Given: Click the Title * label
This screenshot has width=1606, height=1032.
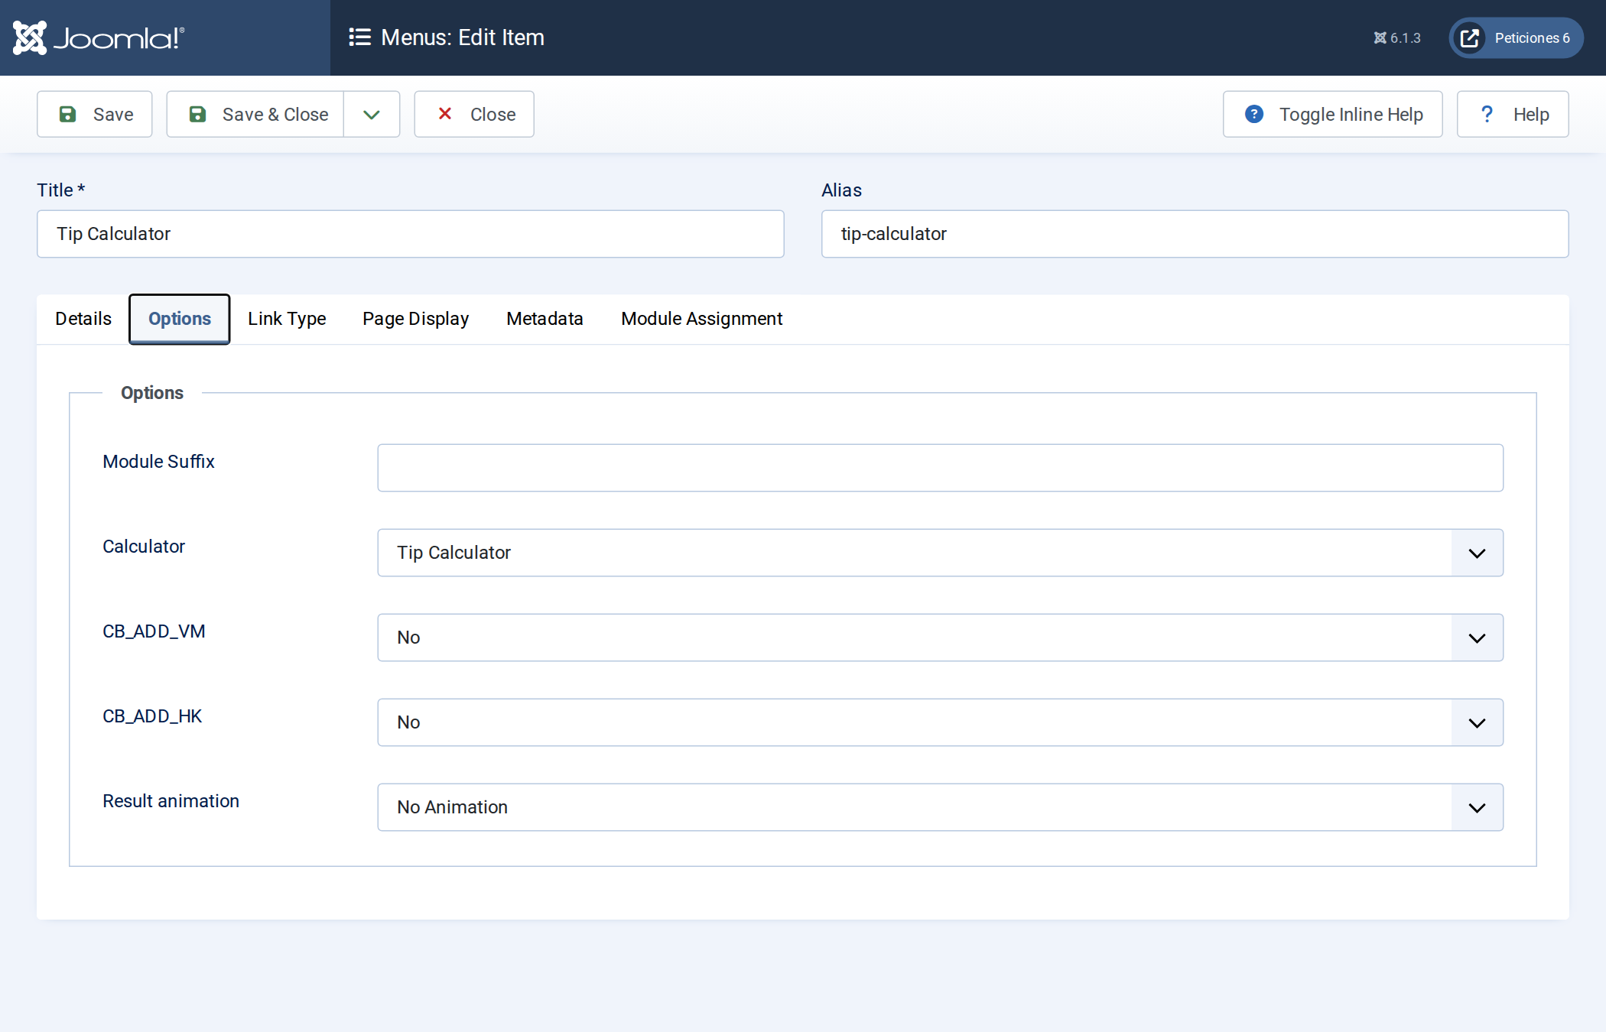Looking at the screenshot, I should click(x=60, y=190).
